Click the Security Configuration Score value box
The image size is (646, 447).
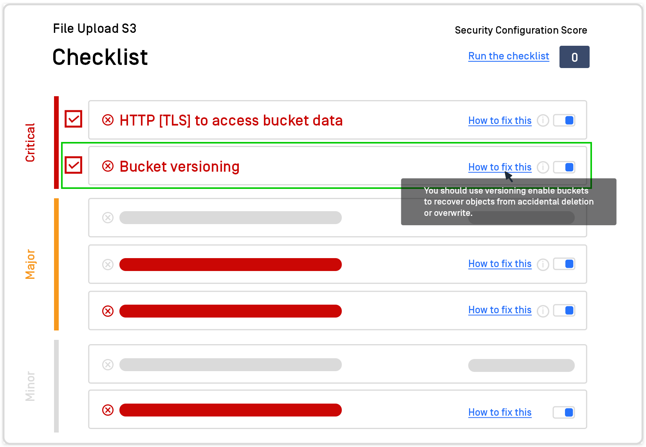click(x=574, y=57)
